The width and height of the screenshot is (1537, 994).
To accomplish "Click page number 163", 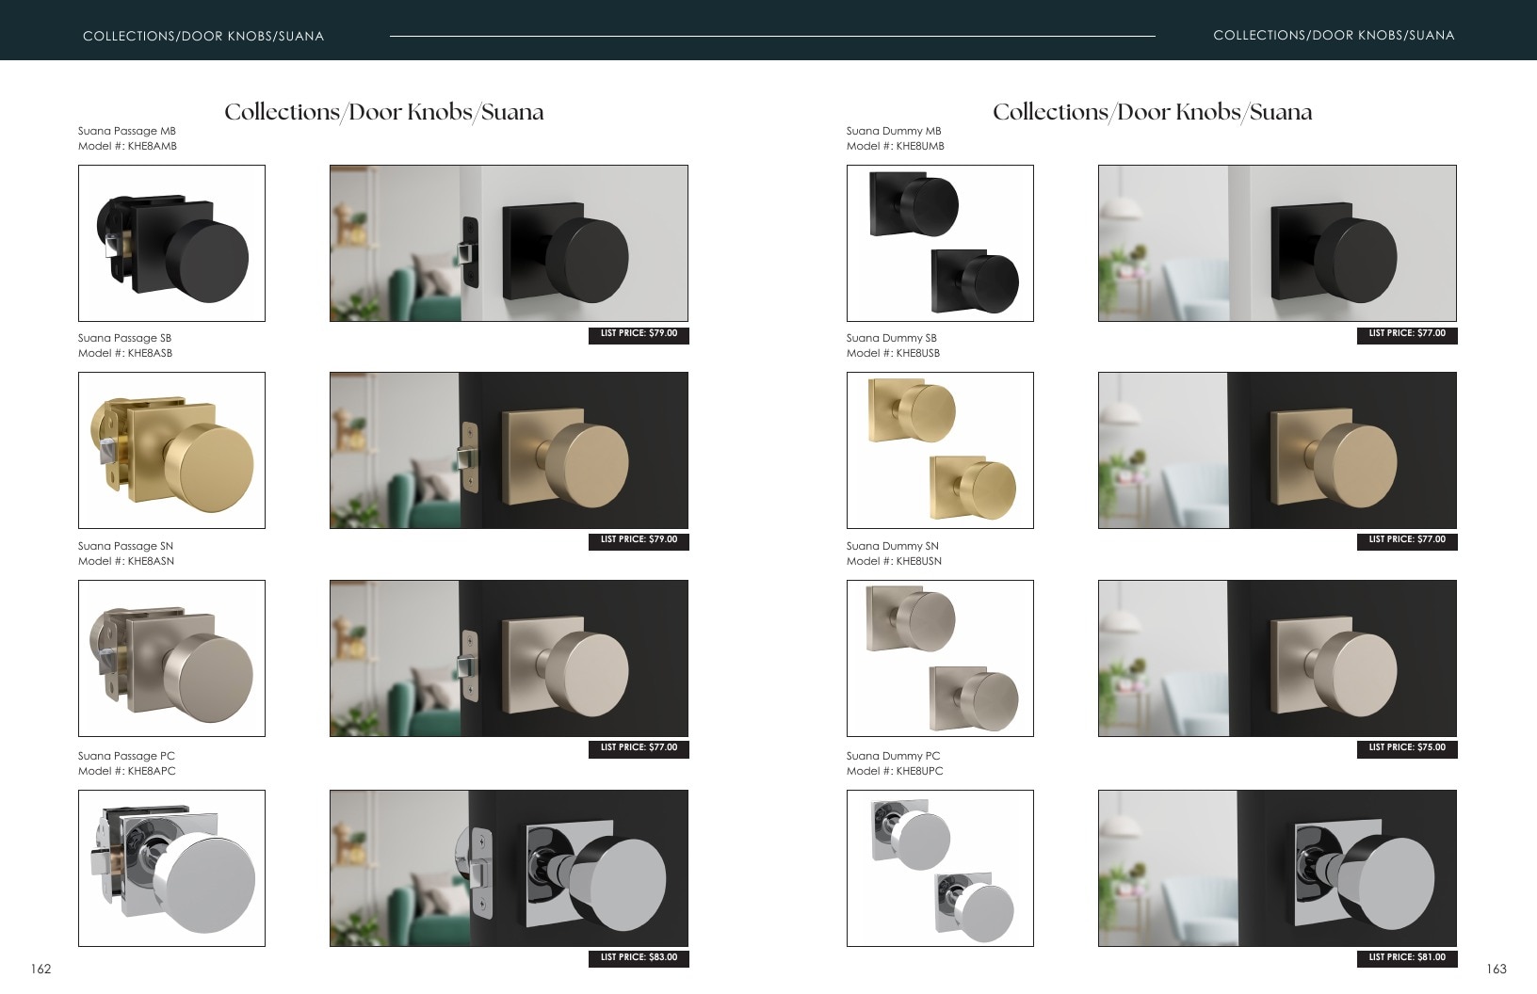I will tap(1497, 969).
